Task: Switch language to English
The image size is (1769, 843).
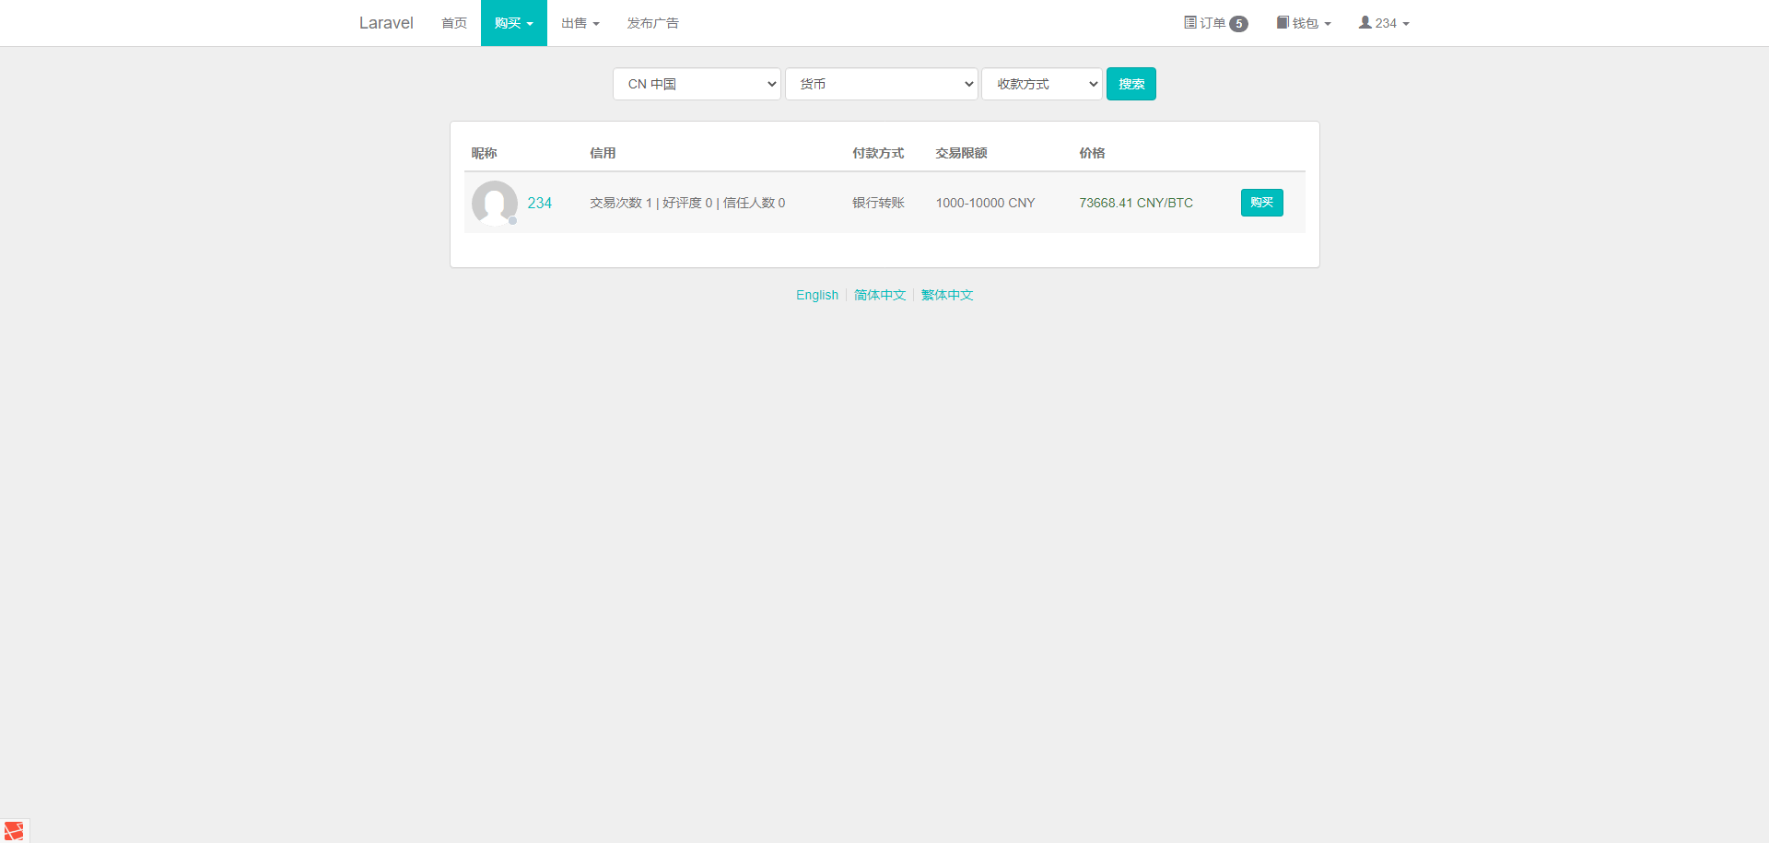Action: coord(816,295)
